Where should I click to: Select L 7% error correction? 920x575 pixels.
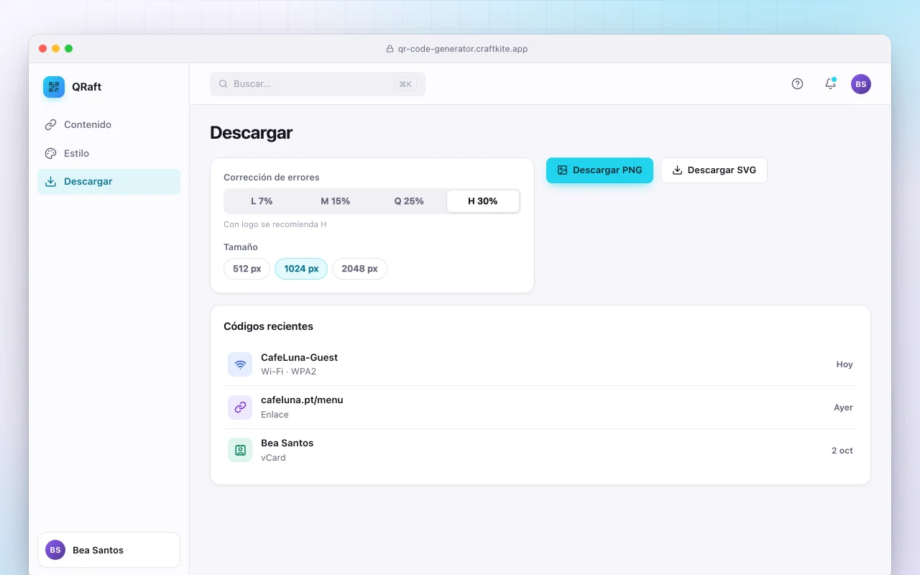pos(262,201)
